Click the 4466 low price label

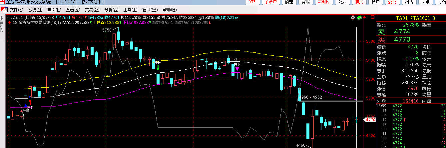point(300,145)
